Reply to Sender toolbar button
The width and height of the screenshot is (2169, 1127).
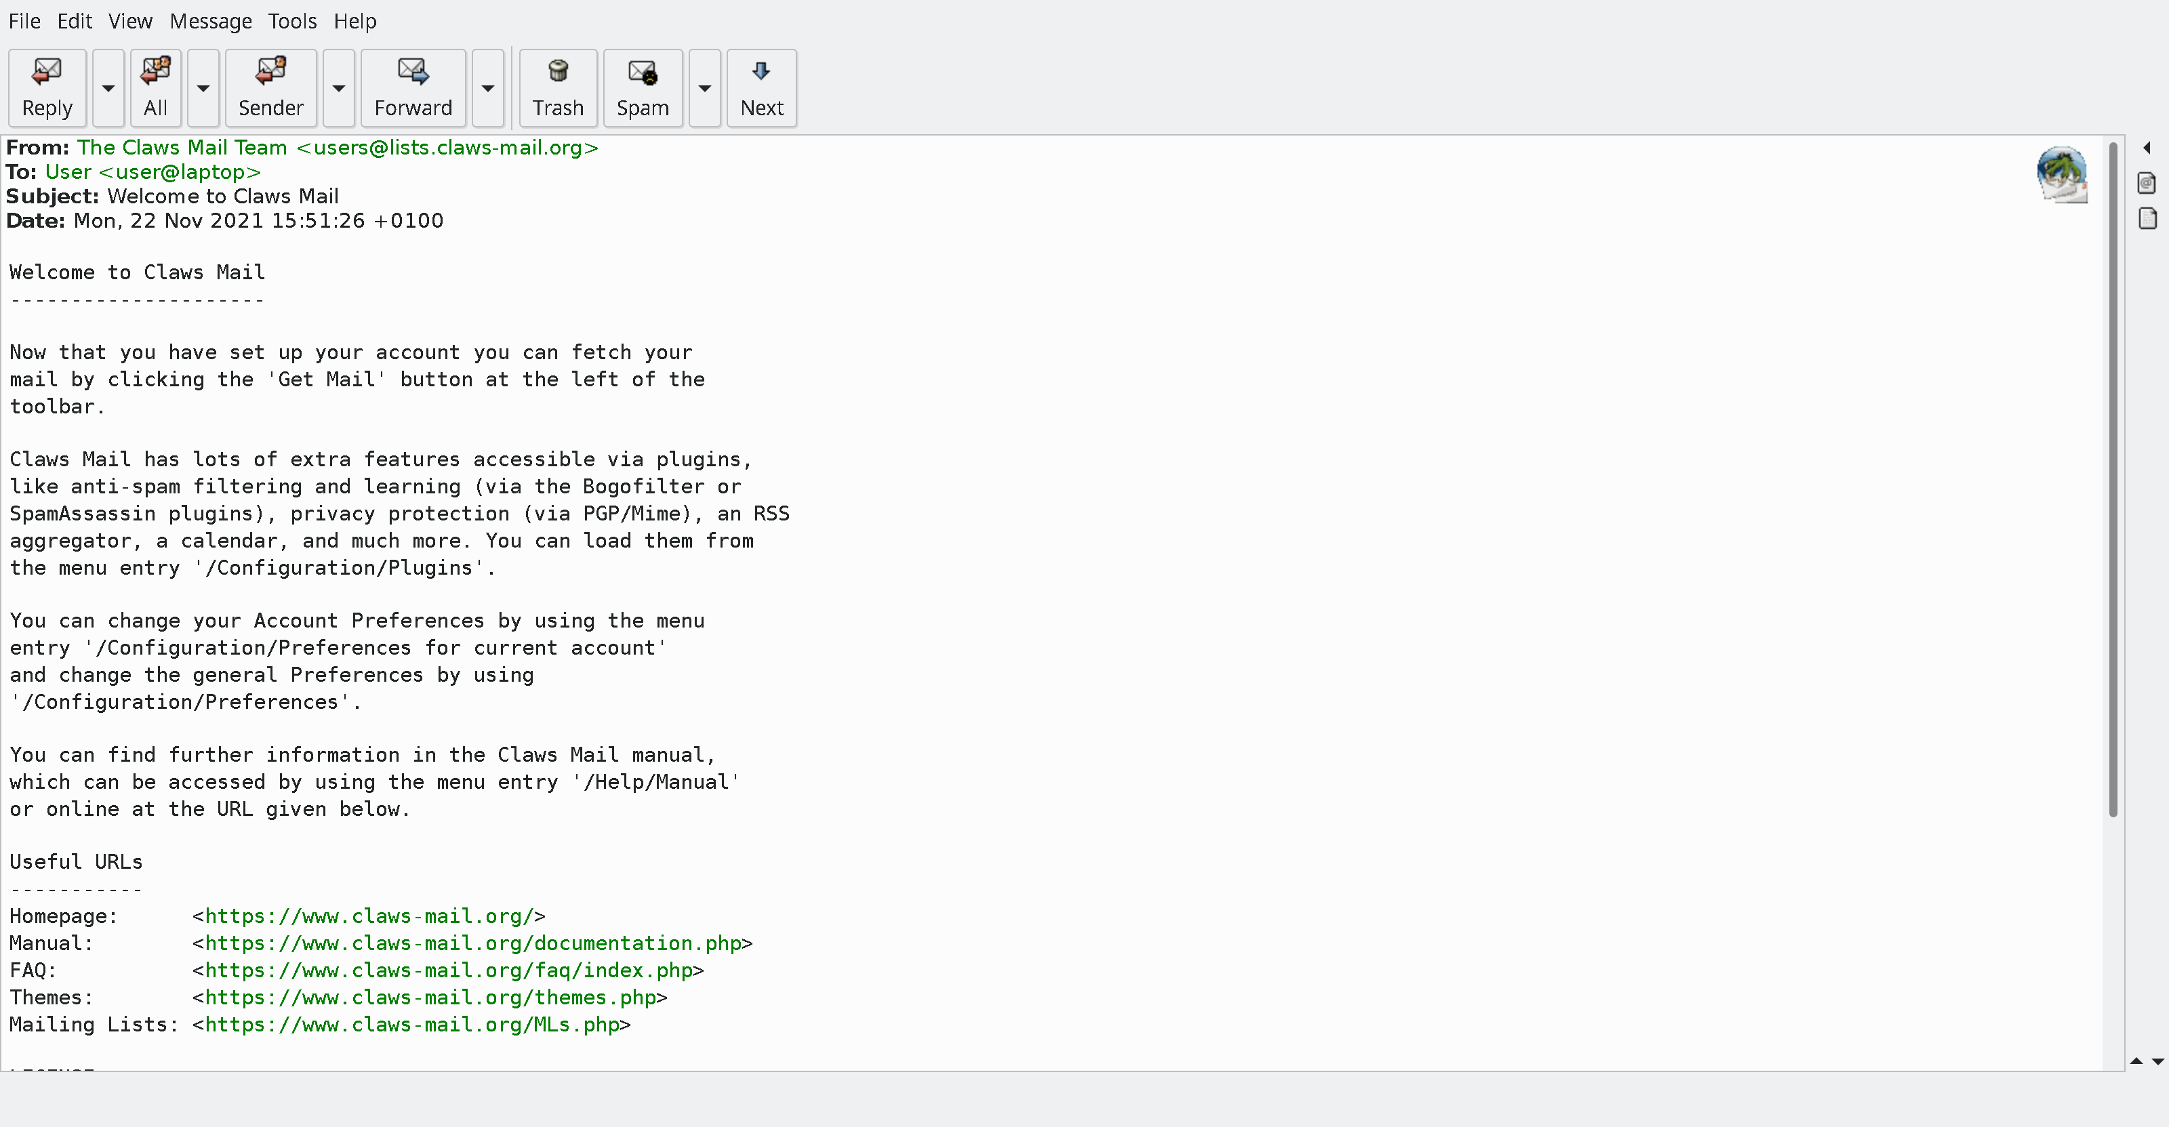click(270, 87)
